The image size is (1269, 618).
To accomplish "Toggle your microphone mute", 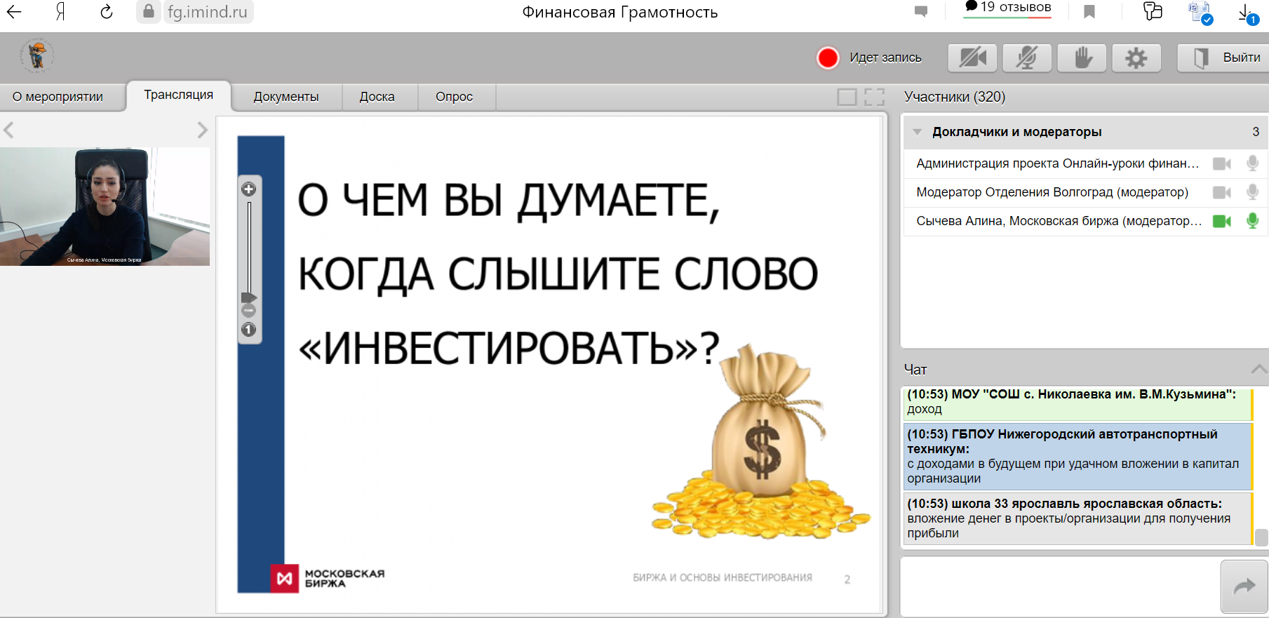I will 1027,58.
